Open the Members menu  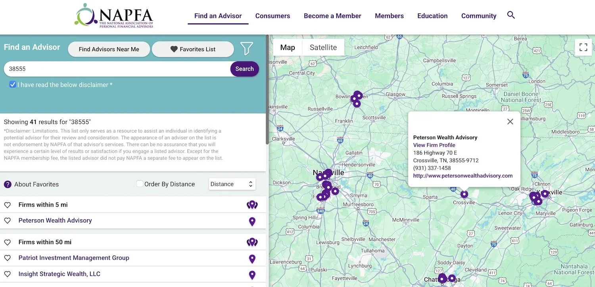[389, 16]
